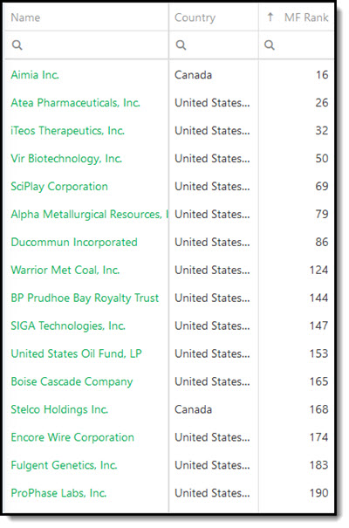Click the search icon under Country column
The width and height of the screenshot is (349, 528).
(181, 45)
